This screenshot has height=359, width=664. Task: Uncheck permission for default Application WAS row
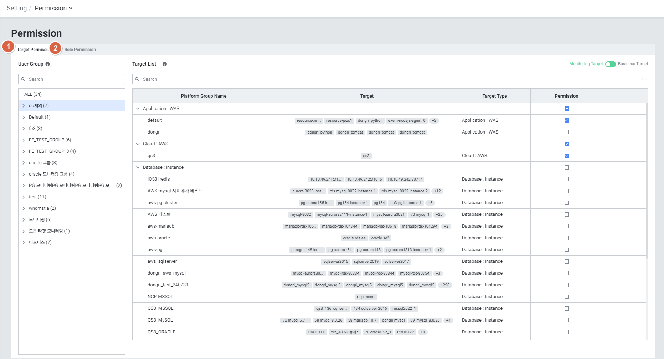click(x=566, y=120)
